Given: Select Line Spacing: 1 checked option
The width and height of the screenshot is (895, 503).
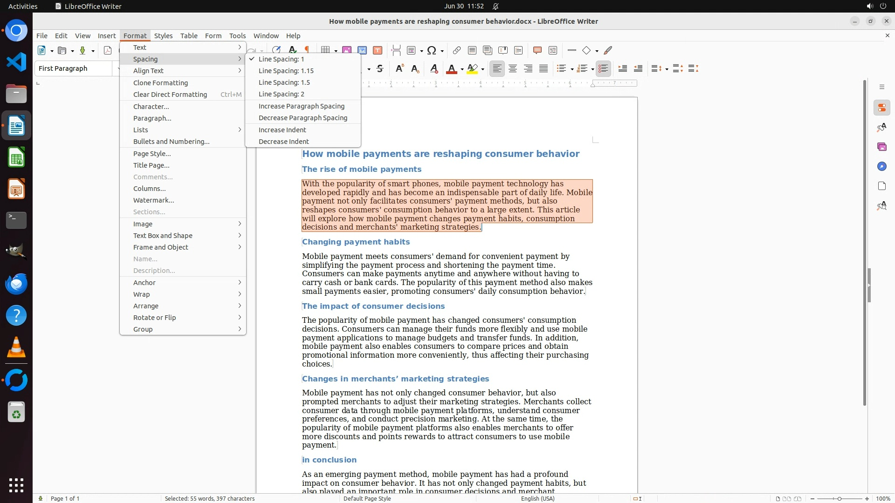Looking at the screenshot, I should pyautogui.click(x=281, y=59).
